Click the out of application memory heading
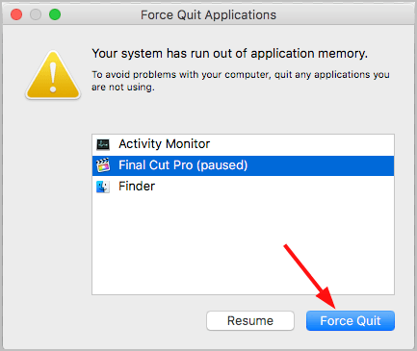The image size is (417, 351). click(x=230, y=54)
